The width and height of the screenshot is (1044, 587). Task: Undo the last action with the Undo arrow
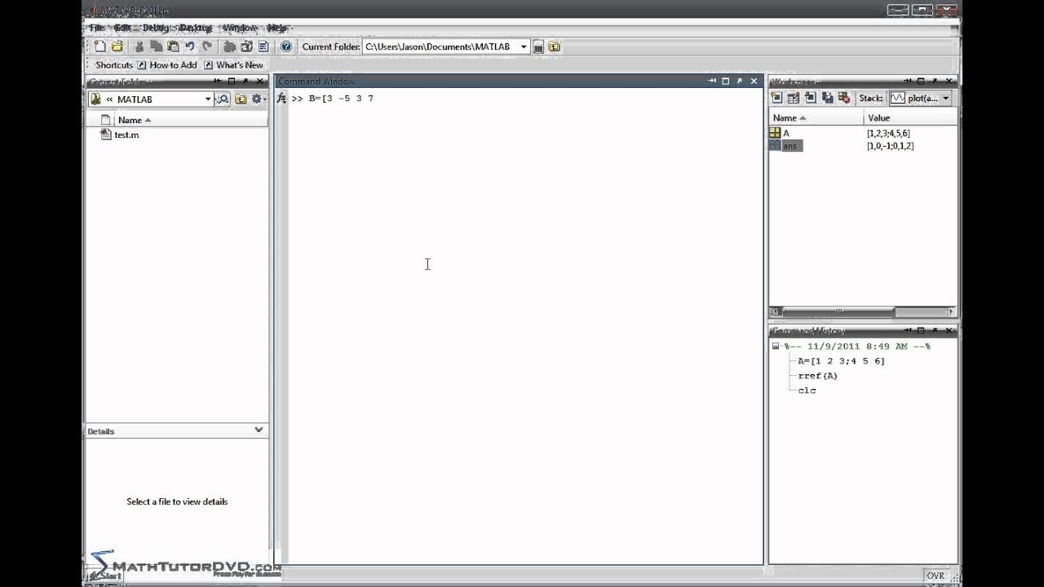(189, 46)
